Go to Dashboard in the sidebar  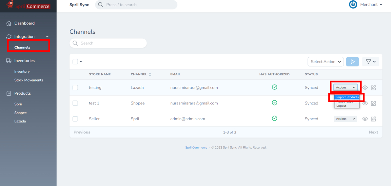(x=25, y=23)
